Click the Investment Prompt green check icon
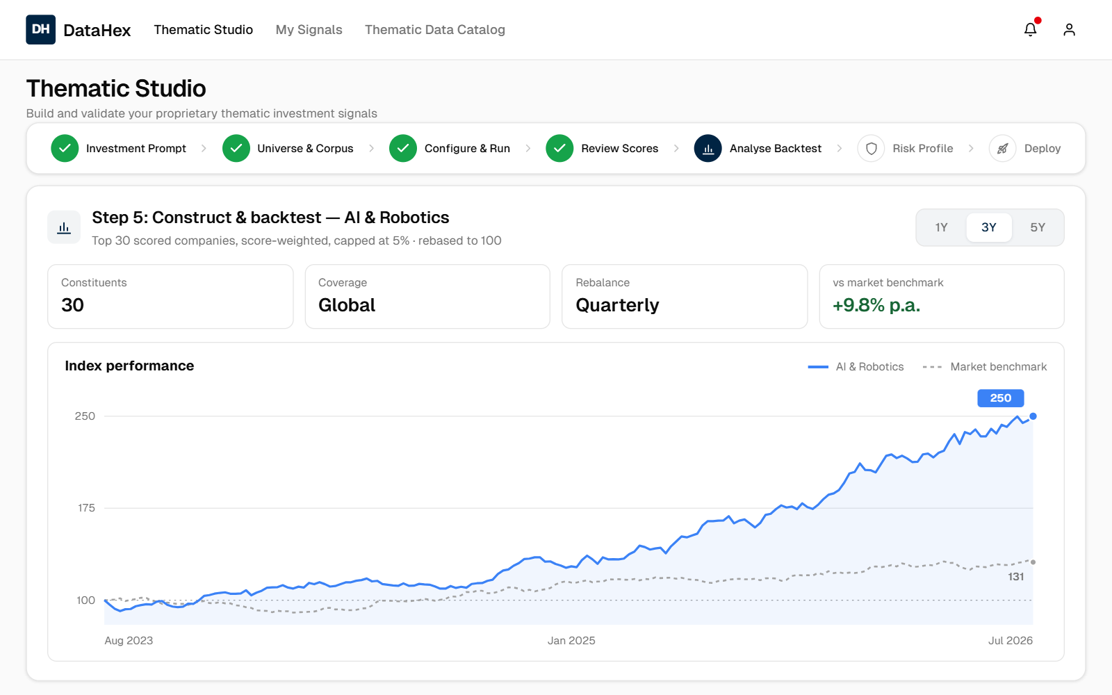 click(65, 148)
